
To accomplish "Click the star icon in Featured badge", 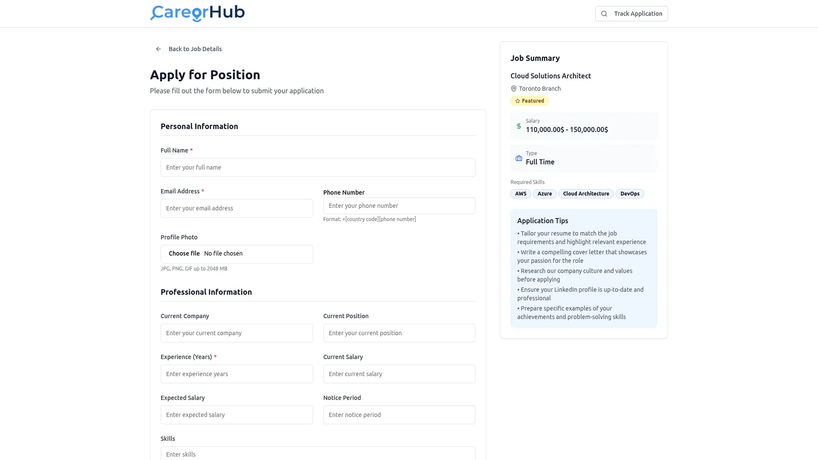I will coord(518,101).
